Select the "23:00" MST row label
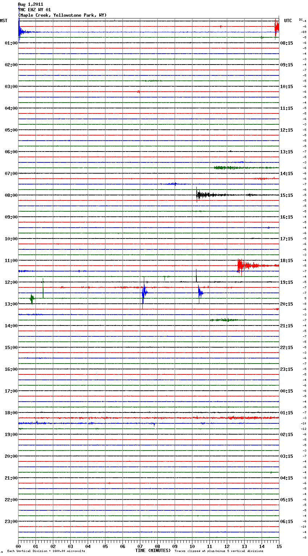This screenshot has height=556, width=308. [x=11, y=522]
